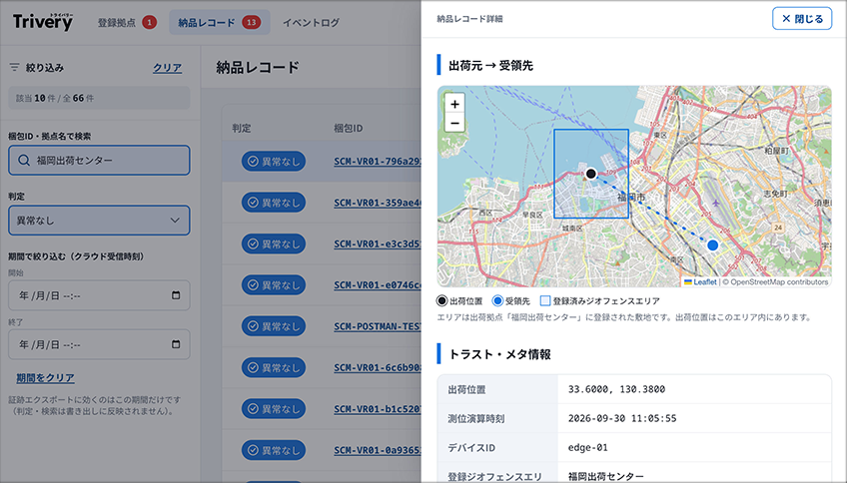Screen dimensions: 847x483
Task: Click the 異常なし badge for SCM-VR01-359ae4
Action: point(274,203)
